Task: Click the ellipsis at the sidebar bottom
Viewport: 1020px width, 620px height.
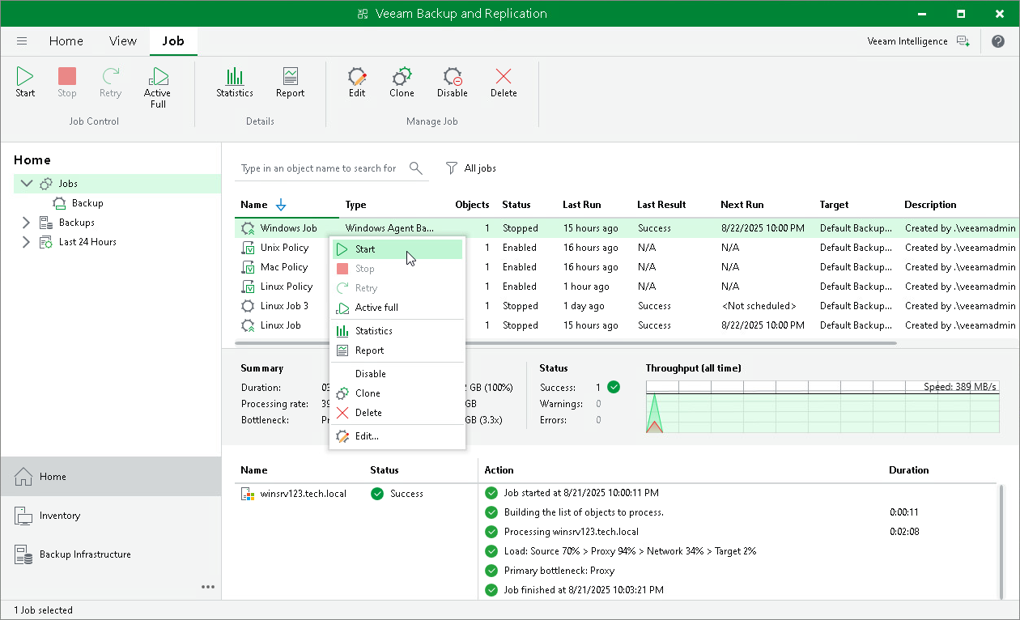Action: click(208, 586)
